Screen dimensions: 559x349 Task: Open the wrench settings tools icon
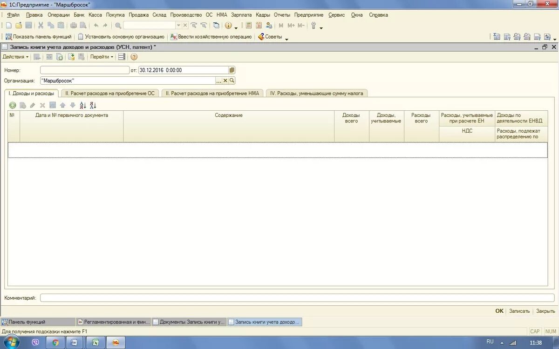pyautogui.click(x=314, y=26)
